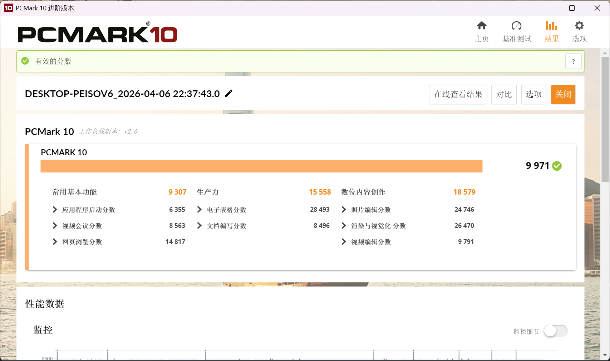Click the 有效的分数 banner text
Viewport: 610px width, 361px height.
click(53, 61)
